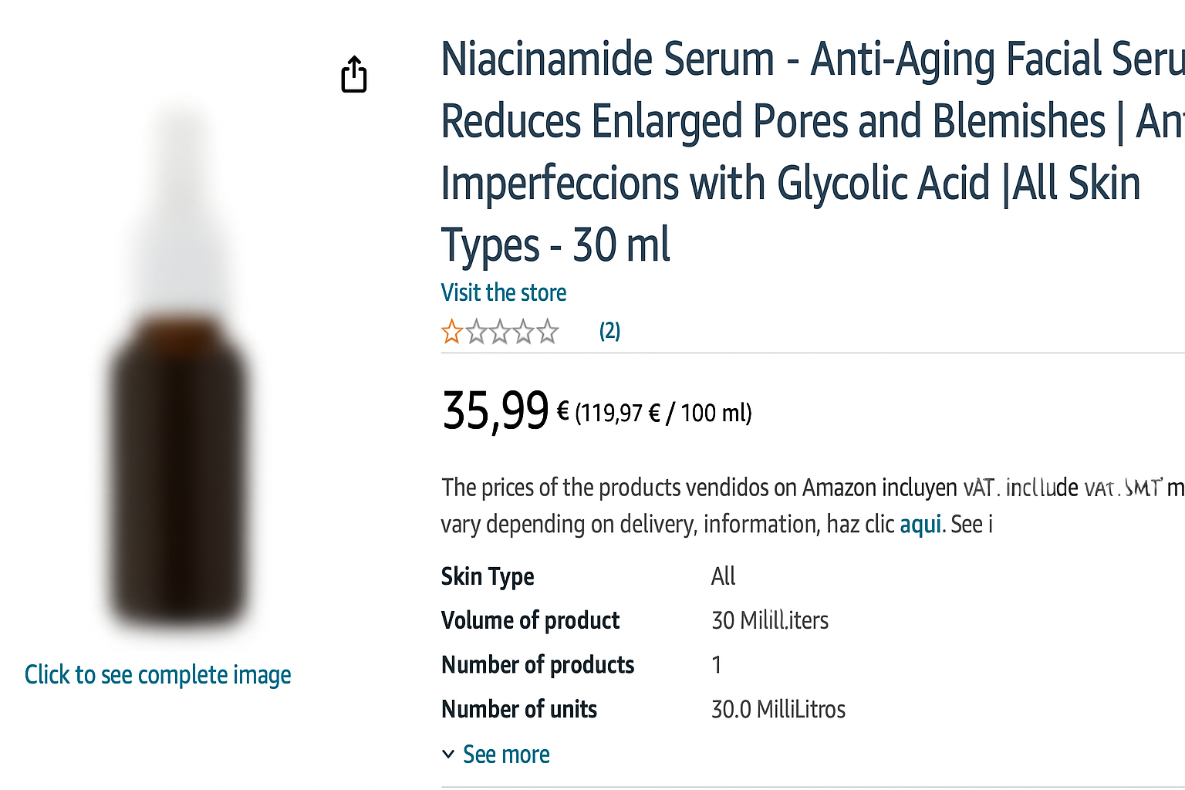This screenshot has height=790, width=1185.
Task: Click the Number of units label
Action: 519,710
